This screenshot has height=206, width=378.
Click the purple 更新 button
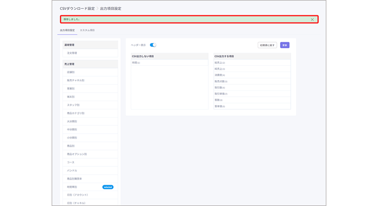285,45
